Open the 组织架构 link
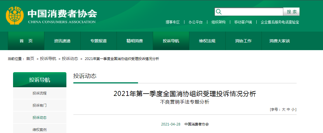The image size is (323, 133). 218,22
